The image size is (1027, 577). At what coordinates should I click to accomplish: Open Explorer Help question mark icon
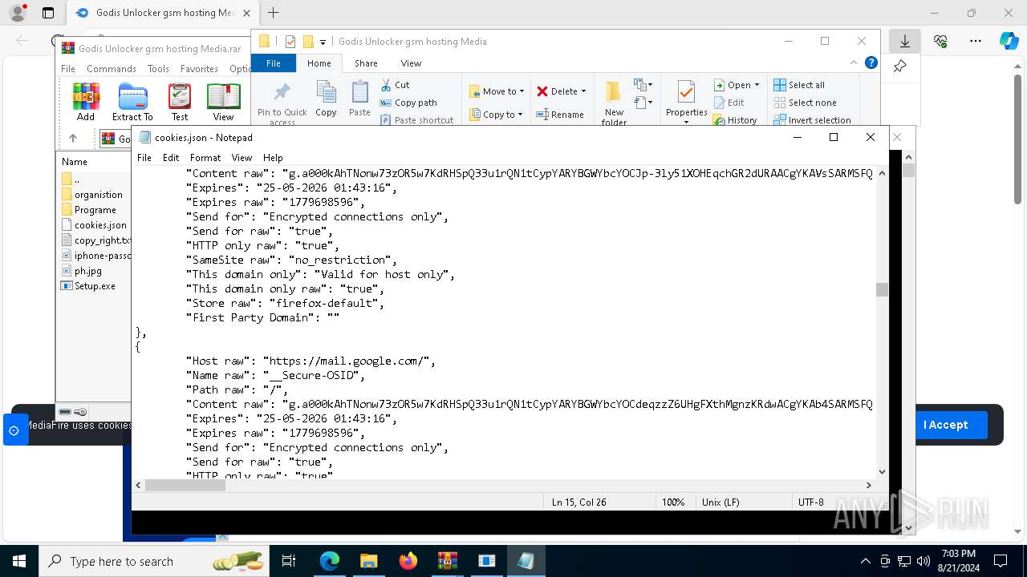tap(871, 63)
